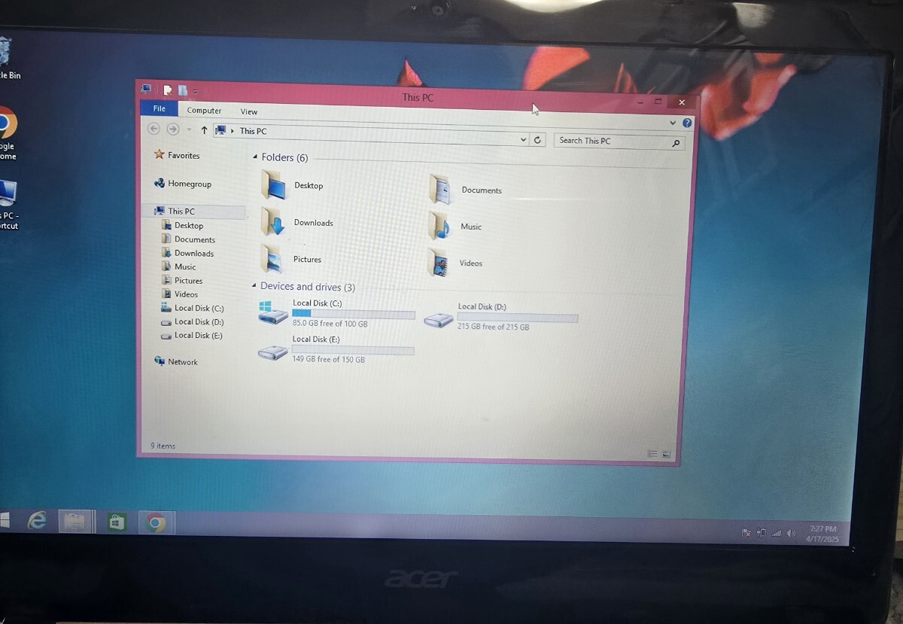The image size is (903, 624).
Task: Click the "9 items" status bar text
Action: click(163, 446)
